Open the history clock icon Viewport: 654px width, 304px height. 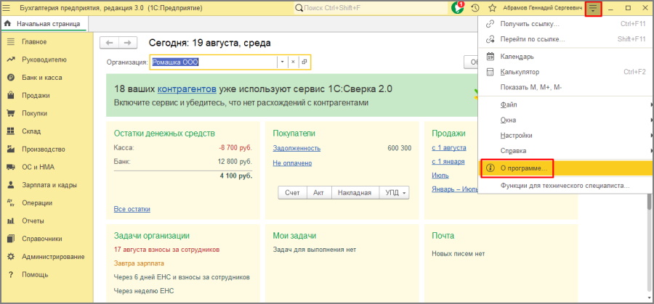coord(475,8)
